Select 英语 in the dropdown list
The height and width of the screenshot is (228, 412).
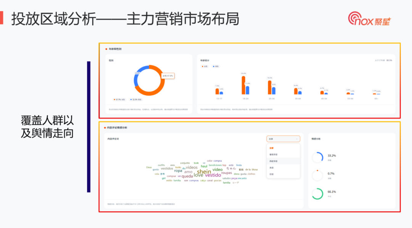point(272,168)
